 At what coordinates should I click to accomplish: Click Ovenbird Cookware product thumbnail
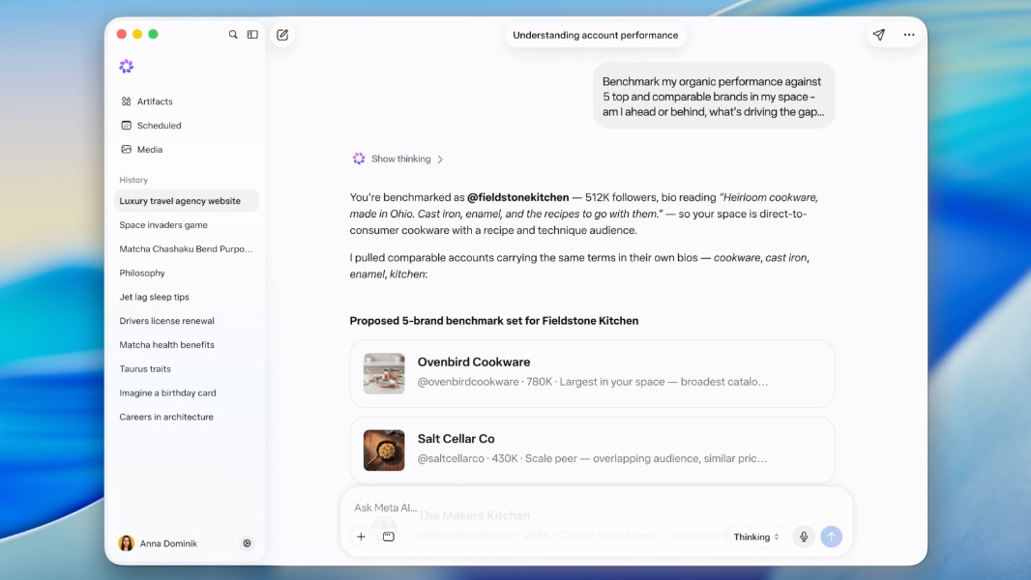click(384, 373)
